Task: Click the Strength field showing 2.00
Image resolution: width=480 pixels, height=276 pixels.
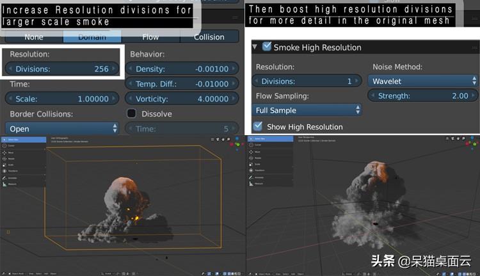Action: pyautogui.click(x=423, y=95)
